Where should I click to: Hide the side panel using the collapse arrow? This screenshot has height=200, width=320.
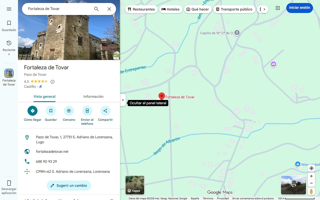(x=123, y=100)
